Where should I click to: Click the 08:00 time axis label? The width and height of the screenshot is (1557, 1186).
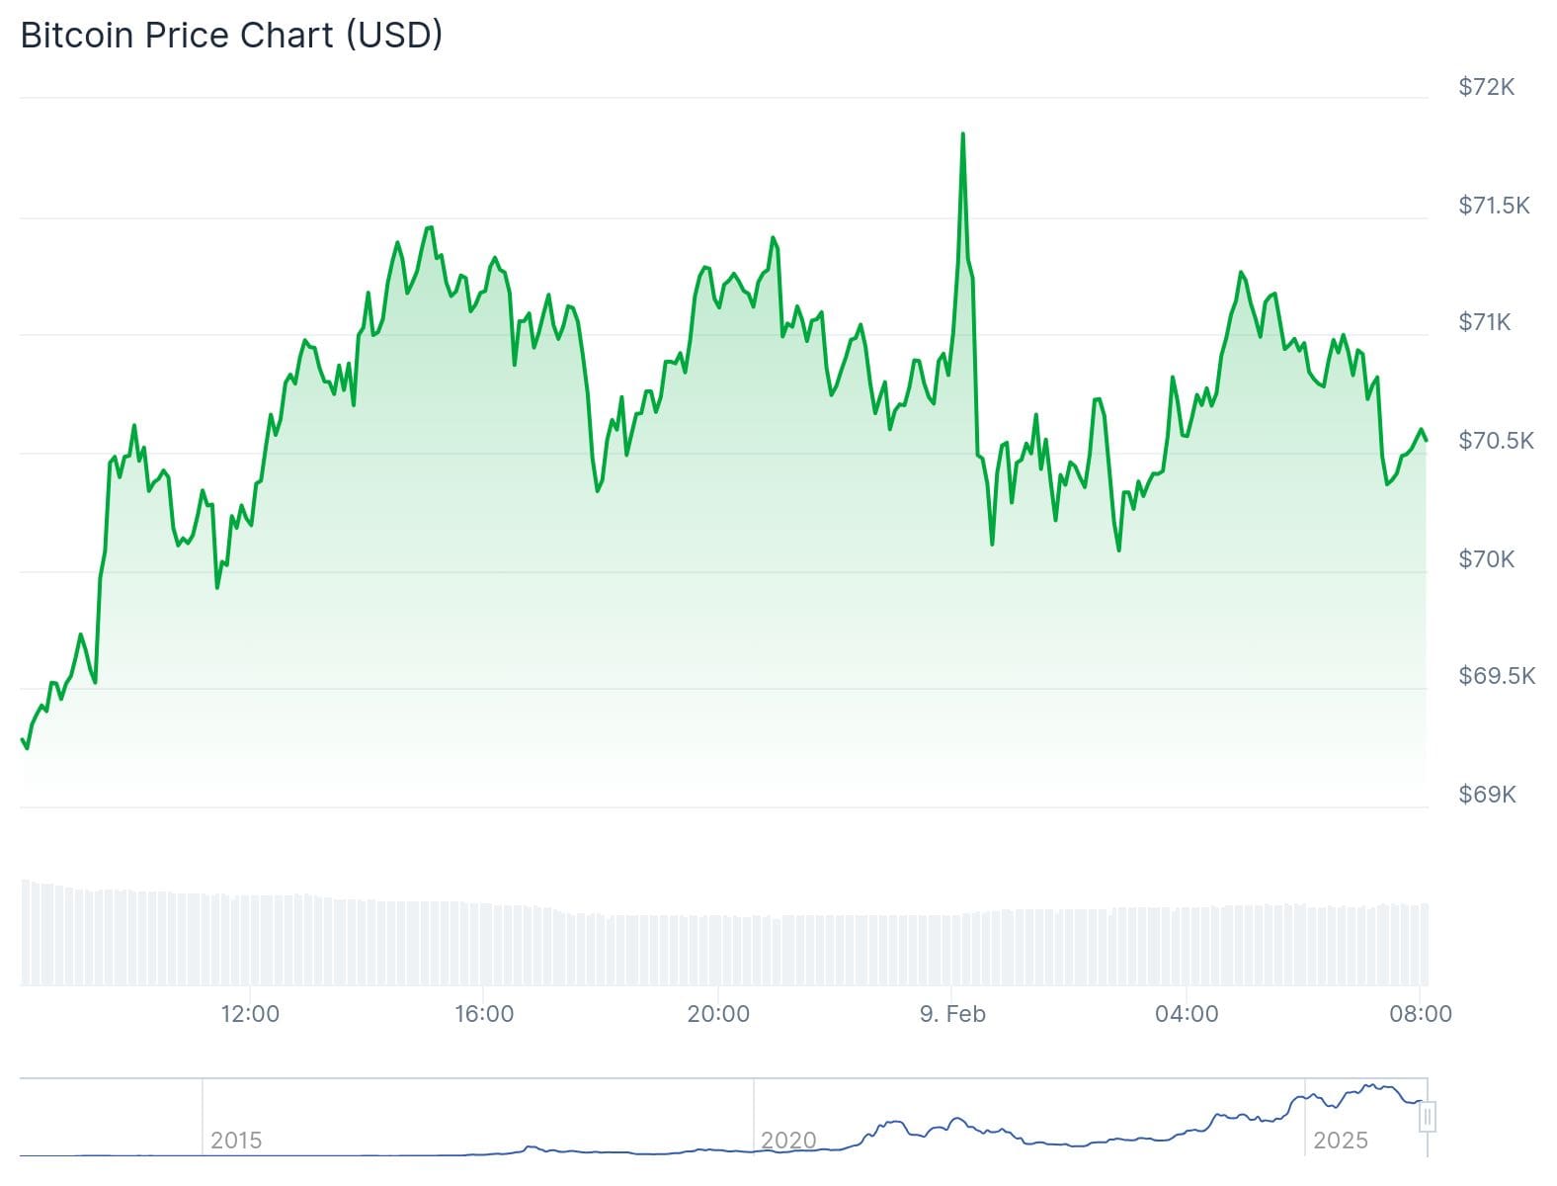pos(1421,1014)
